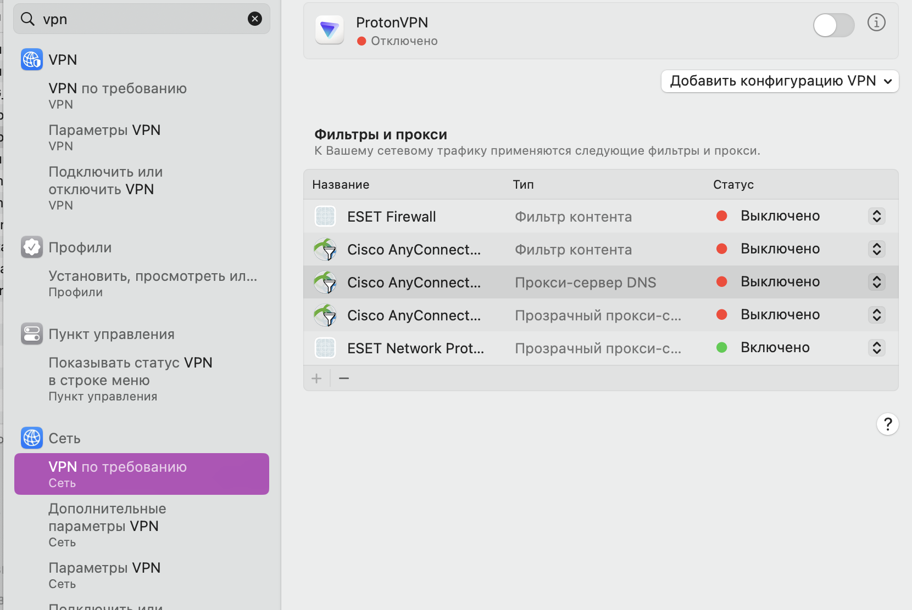Change status of ESET Network Protection filter
This screenshot has width=912, height=610.
(x=877, y=348)
